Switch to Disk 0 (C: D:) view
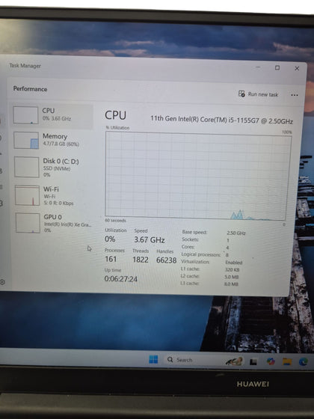This screenshot has width=314, height=419. (52, 168)
